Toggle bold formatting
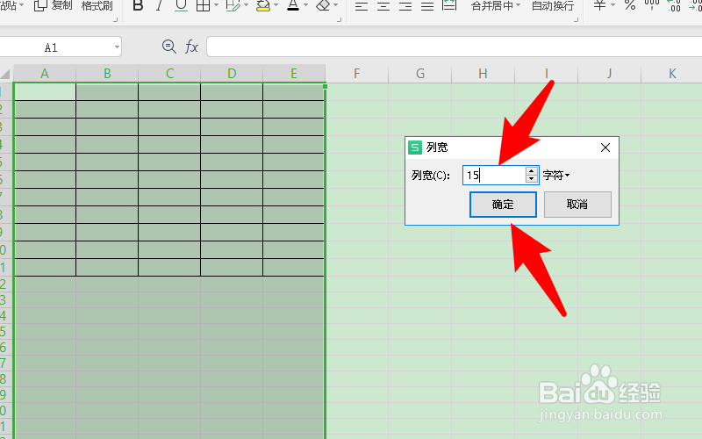The image size is (702, 439). point(139,5)
